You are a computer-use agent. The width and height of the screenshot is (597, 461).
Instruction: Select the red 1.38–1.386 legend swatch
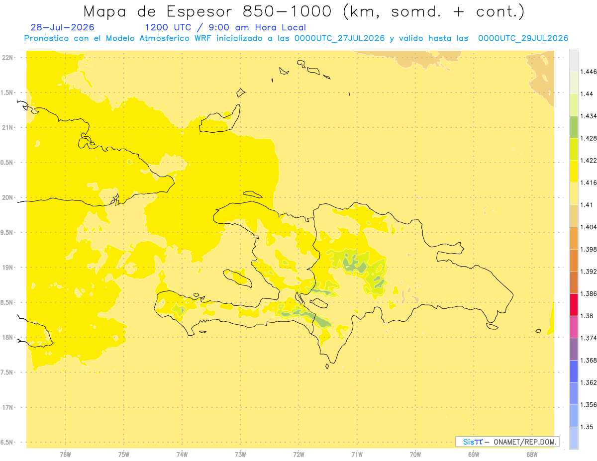pos(574,305)
